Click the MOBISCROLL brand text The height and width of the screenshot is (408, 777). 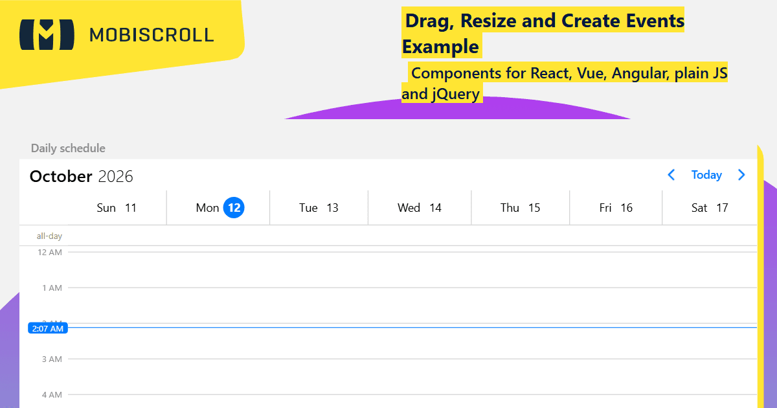(152, 34)
